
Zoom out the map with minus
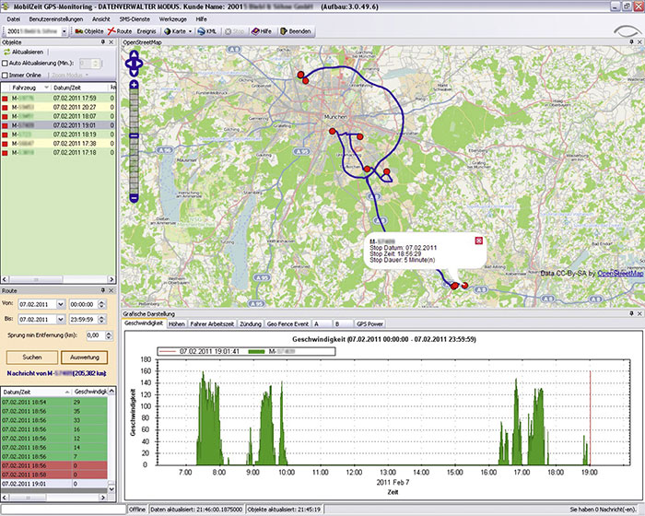(135, 198)
